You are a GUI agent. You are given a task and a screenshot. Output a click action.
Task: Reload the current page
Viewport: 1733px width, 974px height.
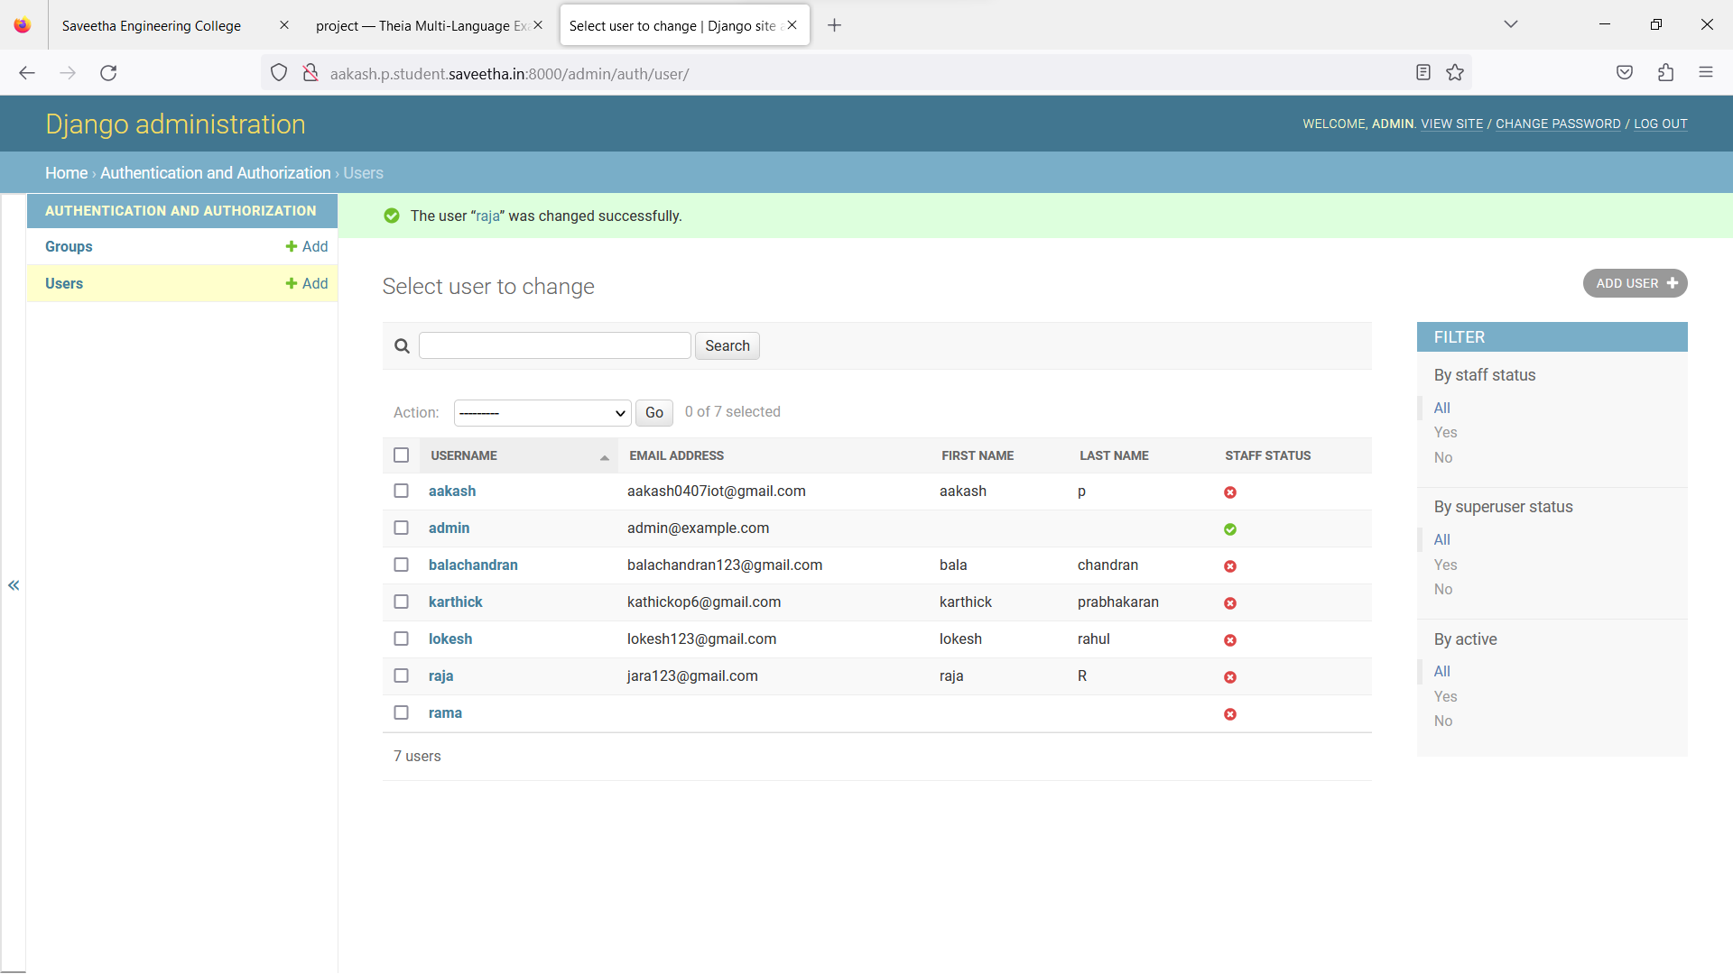(108, 73)
